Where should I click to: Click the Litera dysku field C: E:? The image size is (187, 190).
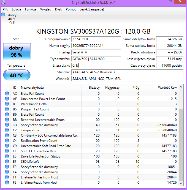96,66
